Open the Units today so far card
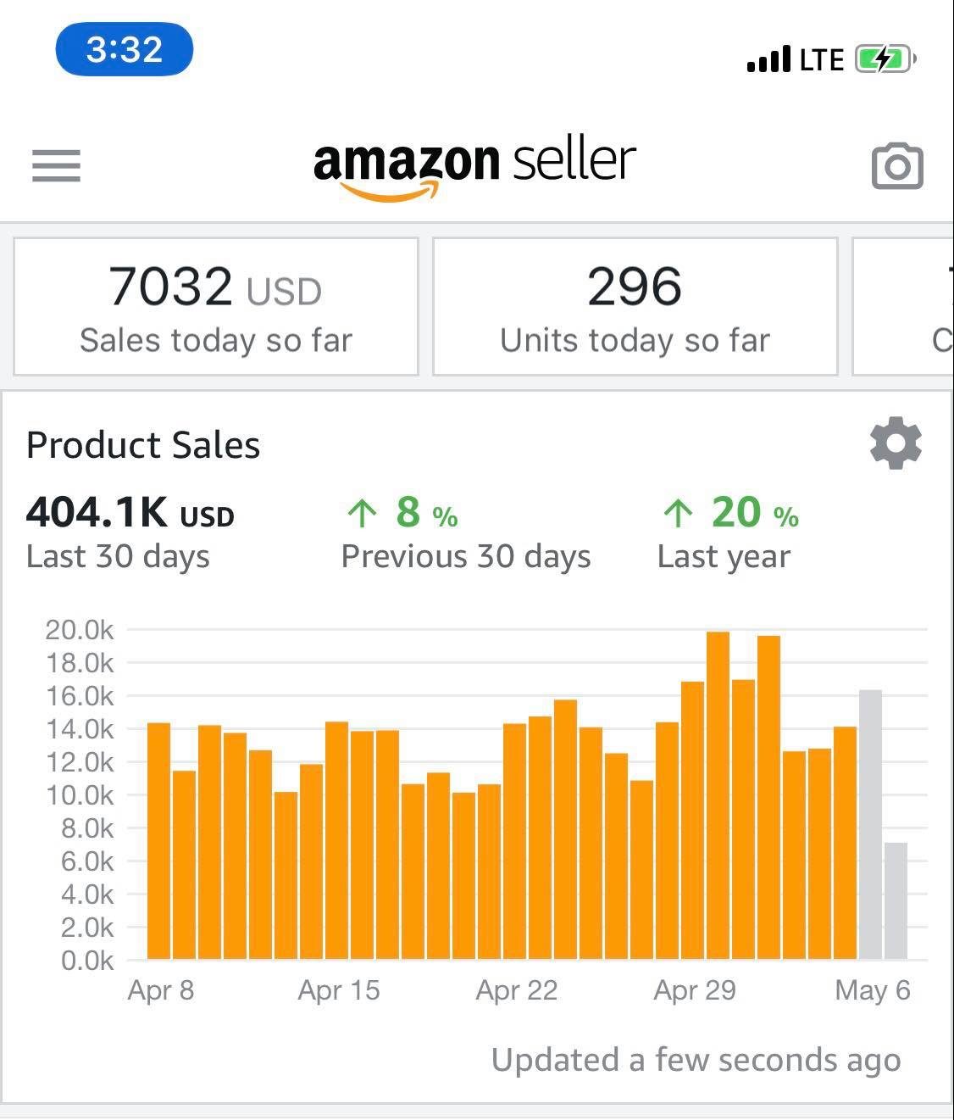 (x=635, y=306)
